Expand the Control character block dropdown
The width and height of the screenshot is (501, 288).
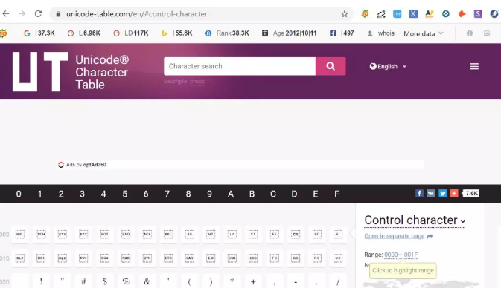(415, 220)
